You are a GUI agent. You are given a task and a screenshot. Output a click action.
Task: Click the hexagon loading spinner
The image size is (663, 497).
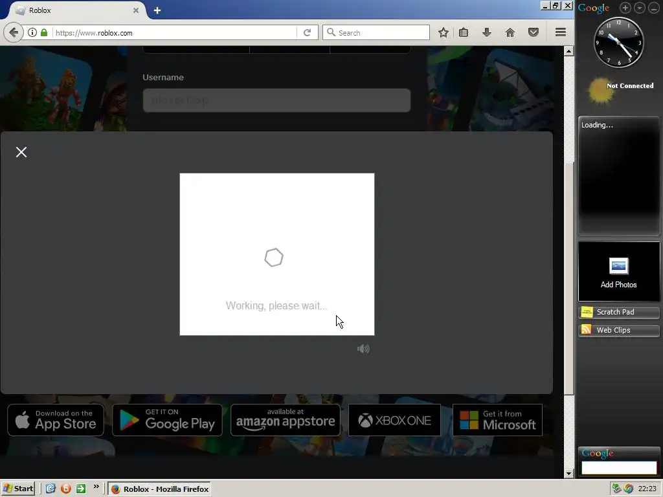pyautogui.click(x=274, y=258)
